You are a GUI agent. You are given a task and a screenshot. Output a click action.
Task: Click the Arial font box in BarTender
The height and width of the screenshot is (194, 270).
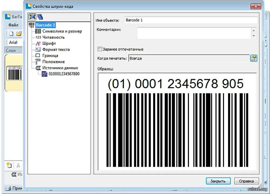15,42
